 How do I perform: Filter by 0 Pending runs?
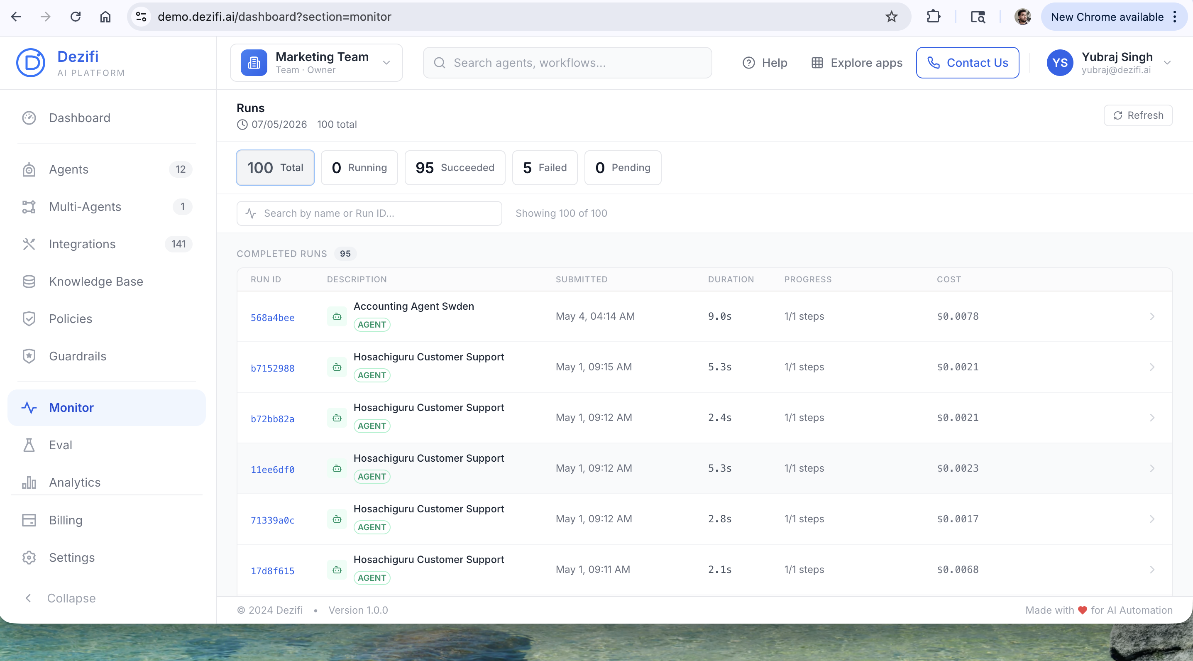click(x=623, y=168)
